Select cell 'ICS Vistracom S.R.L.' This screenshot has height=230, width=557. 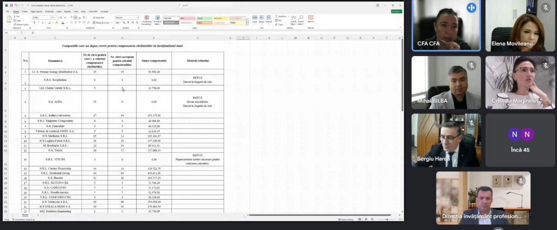click(55, 202)
